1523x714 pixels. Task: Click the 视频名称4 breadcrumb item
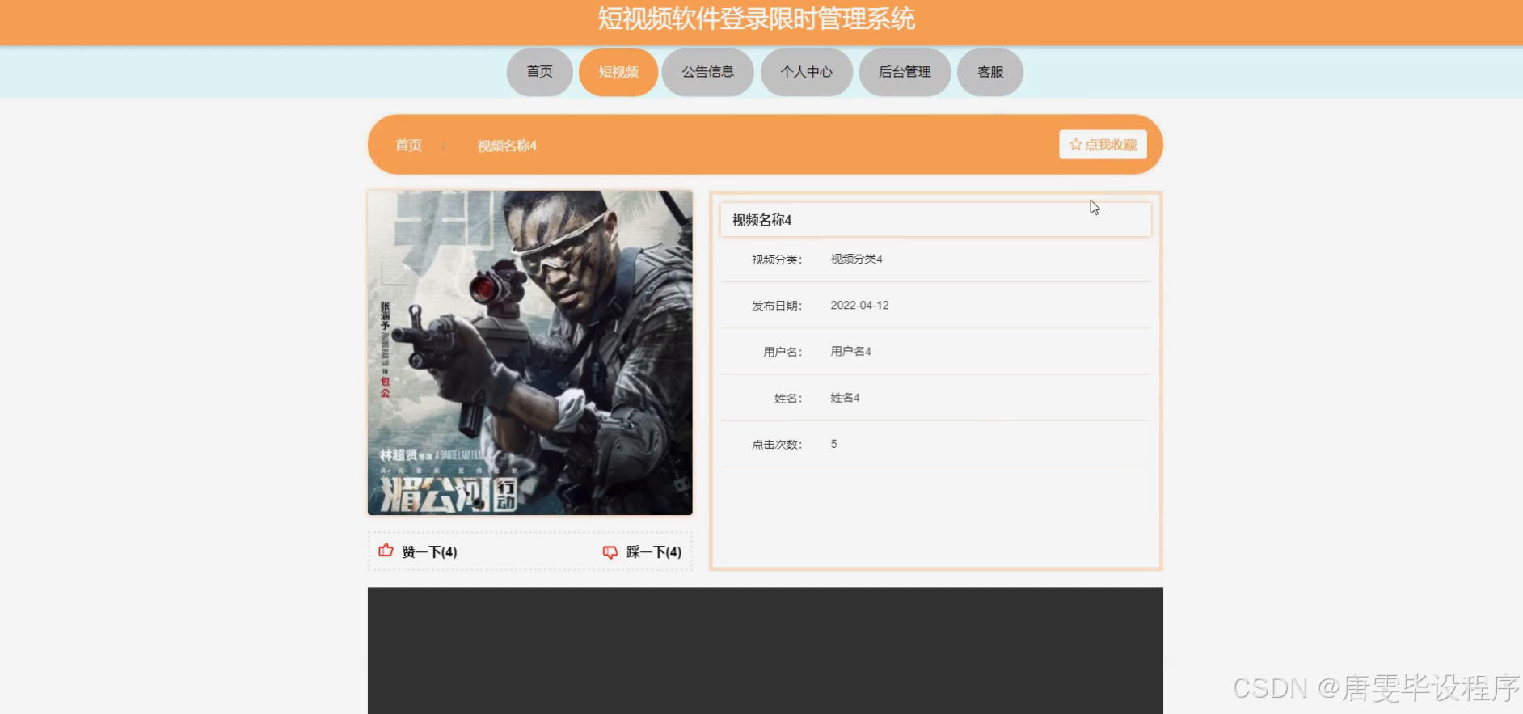pos(507,146)
